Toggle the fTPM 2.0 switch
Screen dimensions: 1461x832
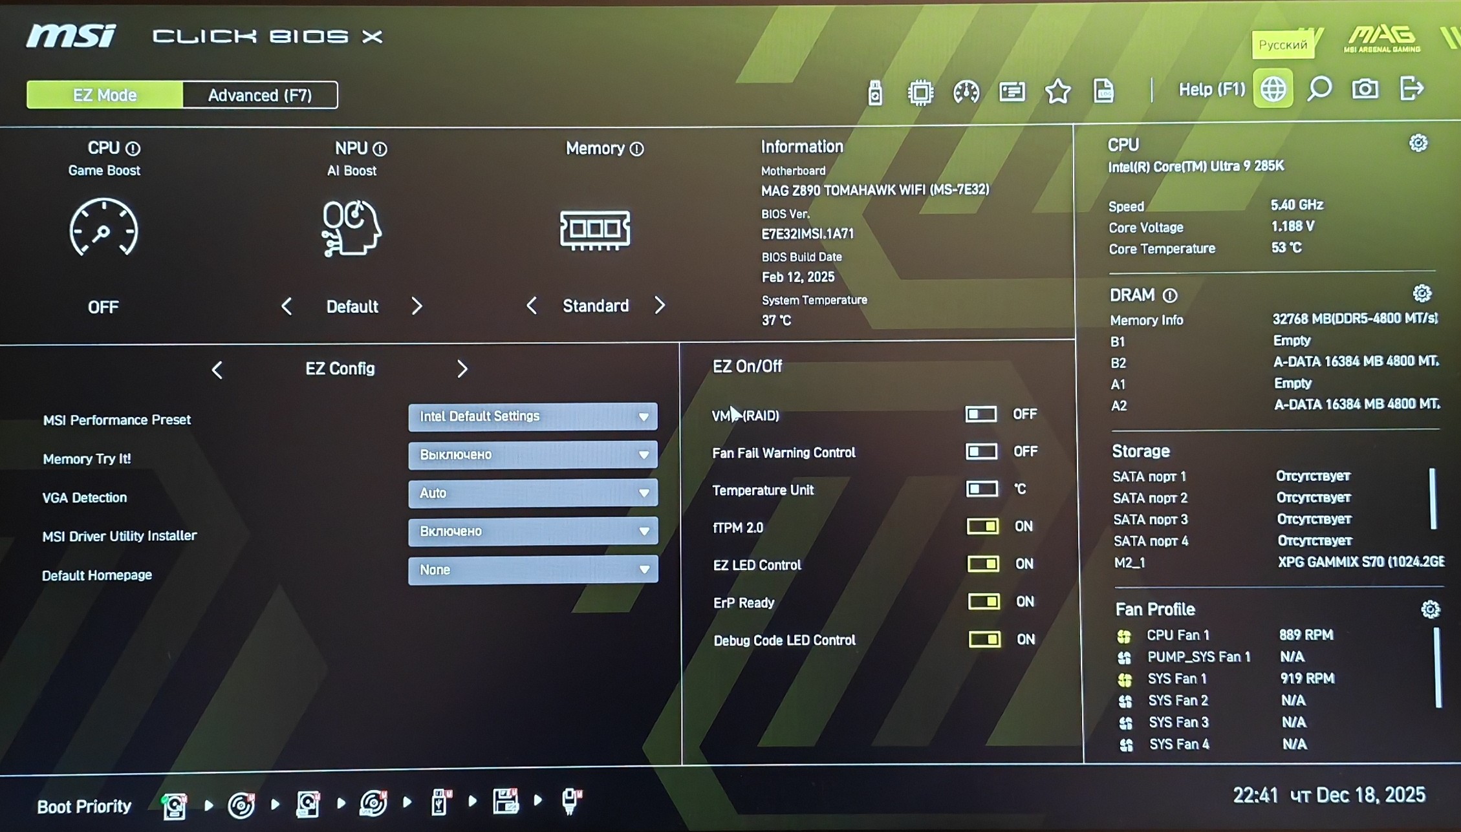point(982,526)
